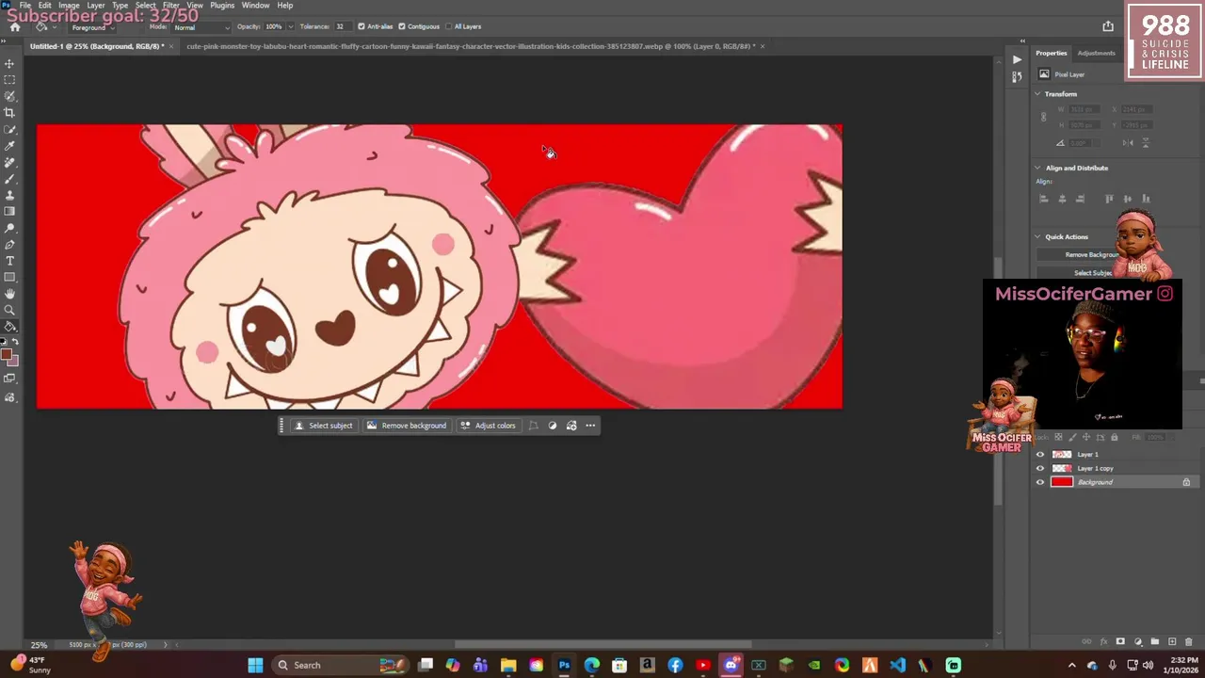Switch to the Adjustments tab

pyautogui.click(x=1096, y=53)
